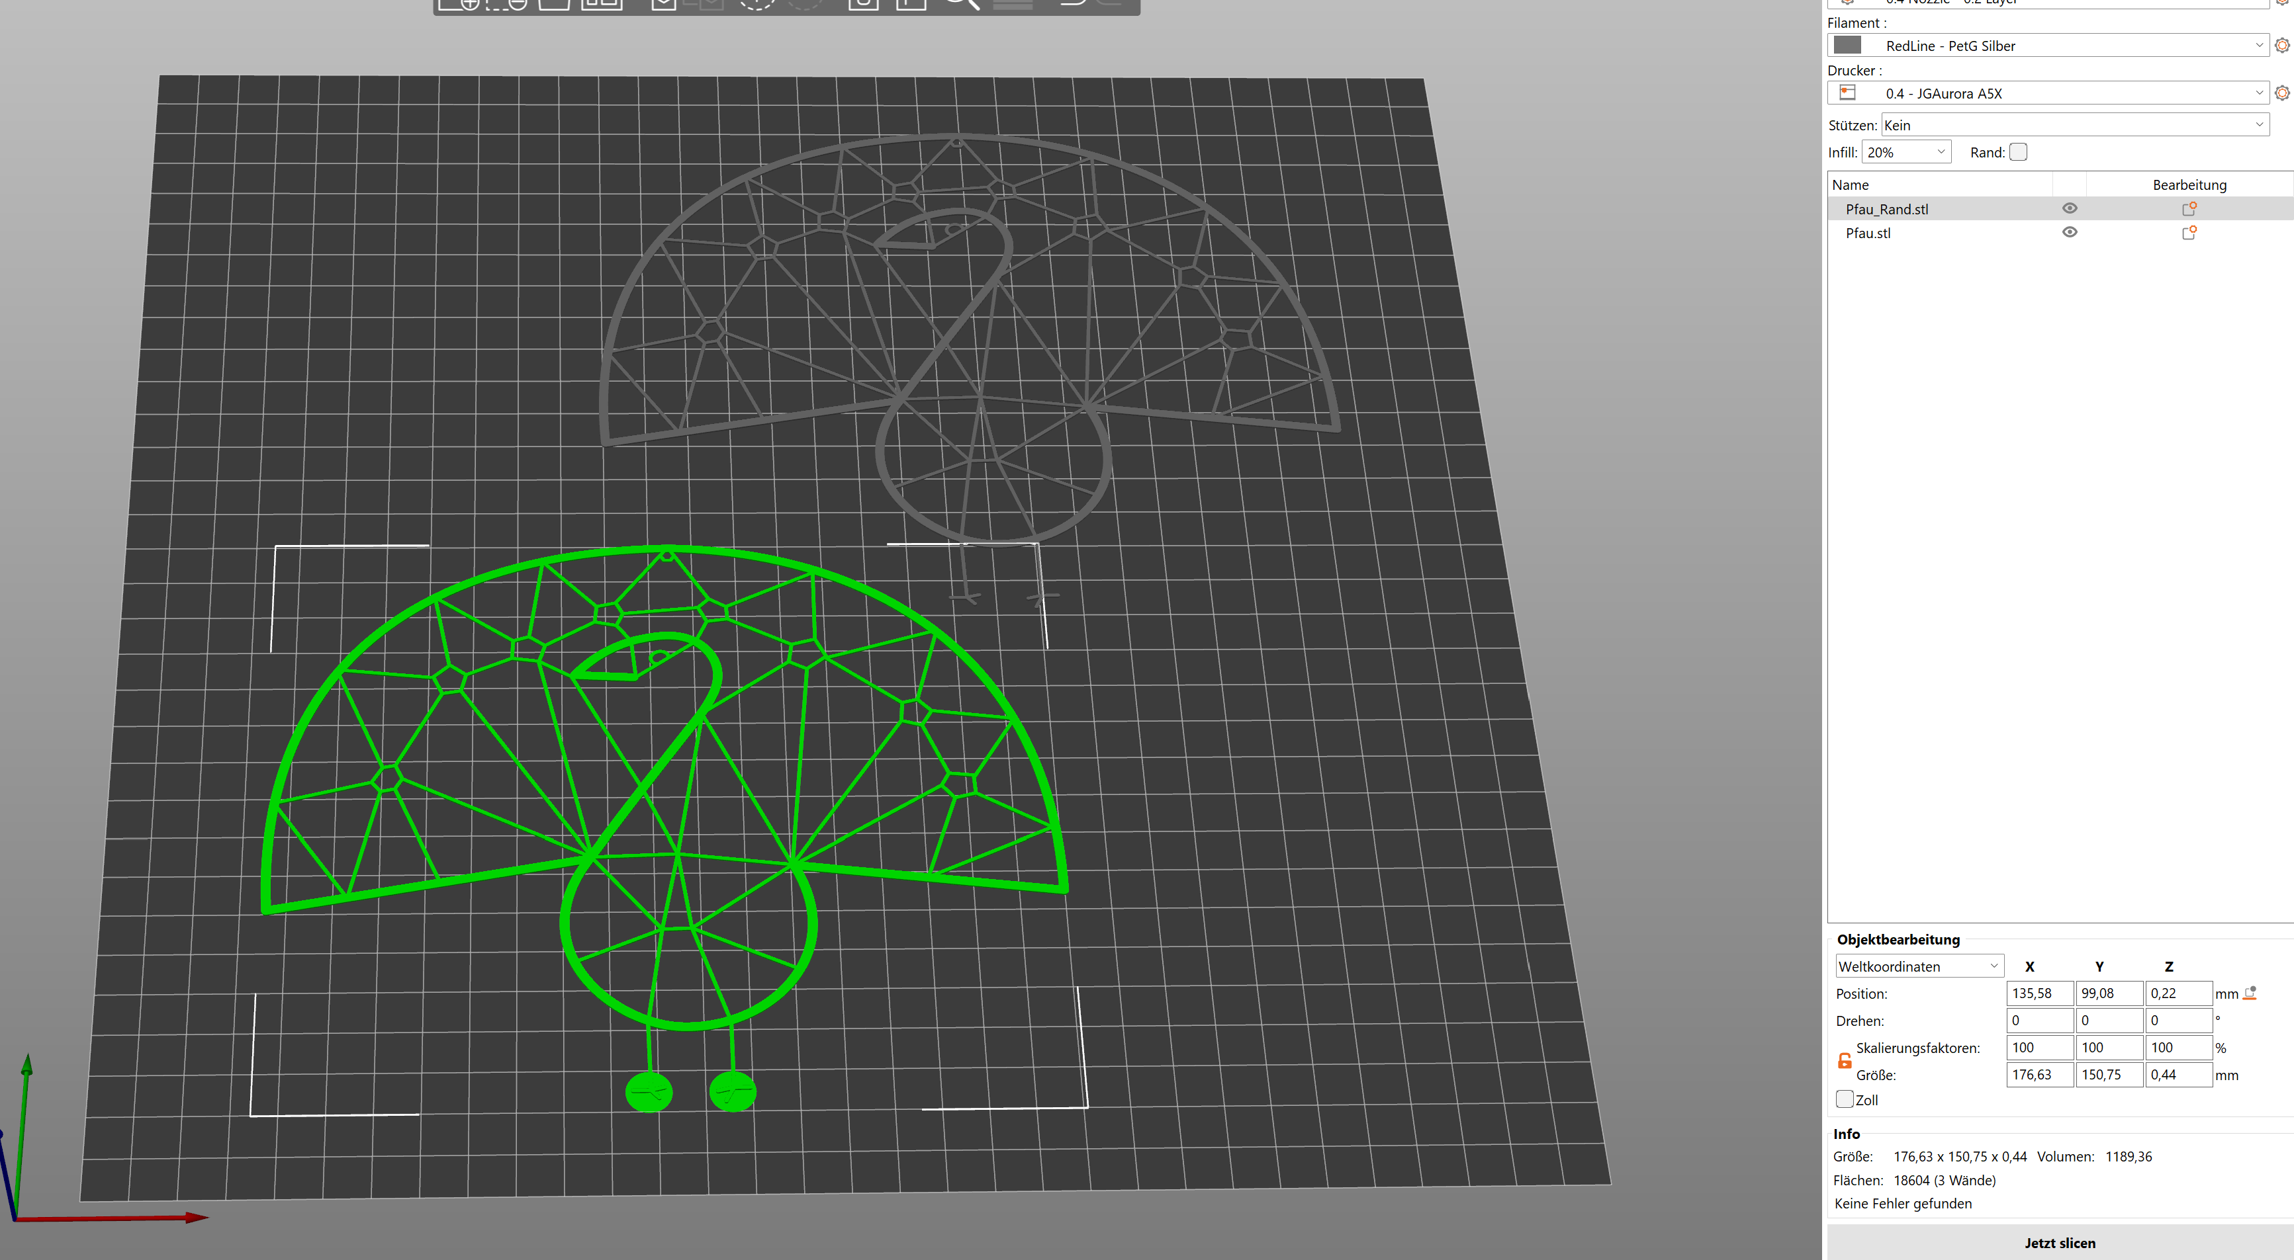Image resolution: width=2294 pixels, height=1260 pixels.
Task: Click the Drehen Y rotation field
Action: [x=2109, y=1021]
